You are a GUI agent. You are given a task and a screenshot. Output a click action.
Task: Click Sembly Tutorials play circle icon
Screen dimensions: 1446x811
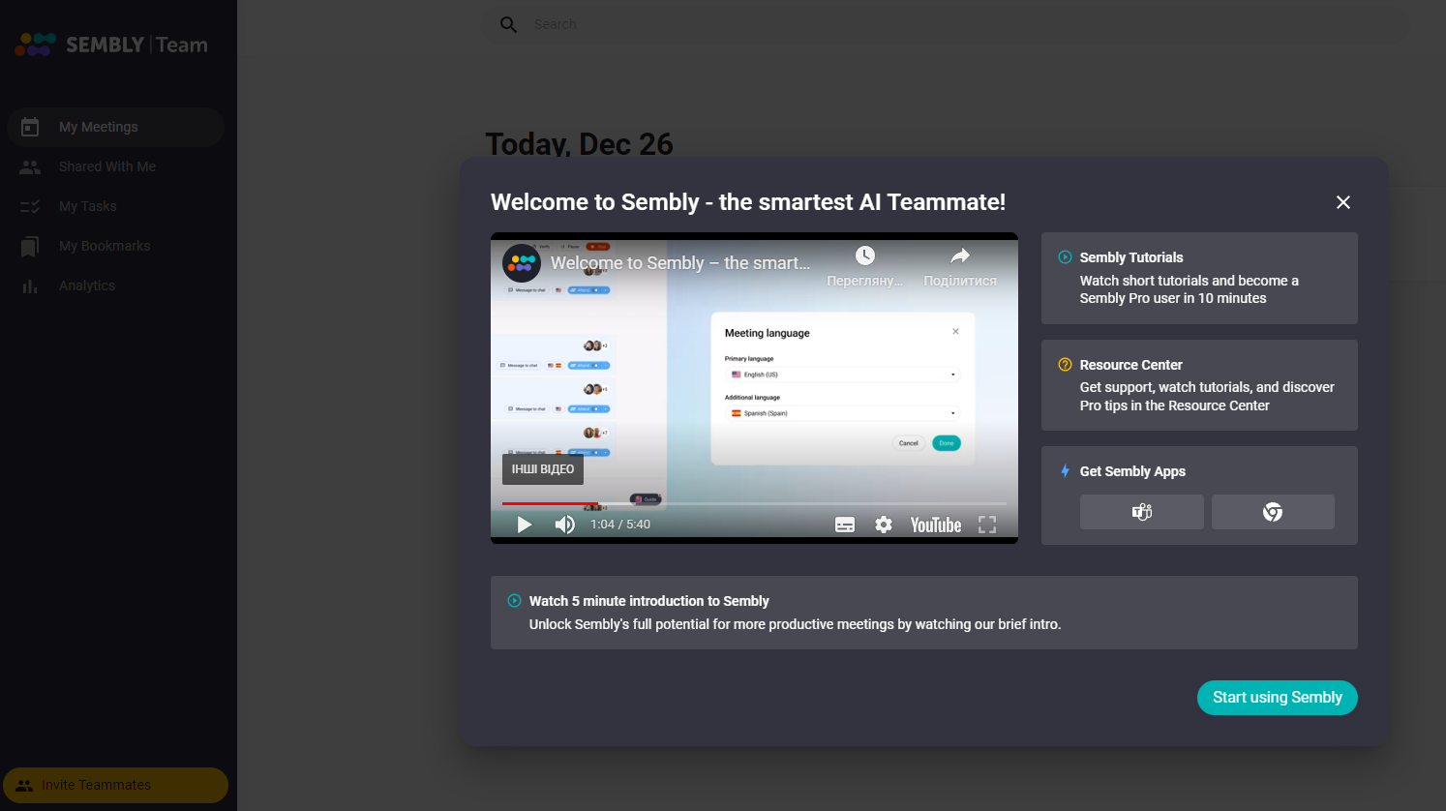point(1065,257)
